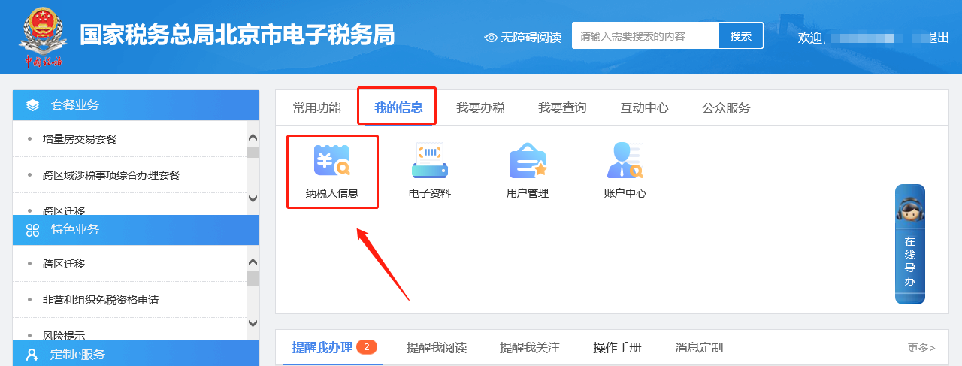Switch to the 我要查询 tab
Image resolution: width=962 pixels, height=366 pixels.
562,107
